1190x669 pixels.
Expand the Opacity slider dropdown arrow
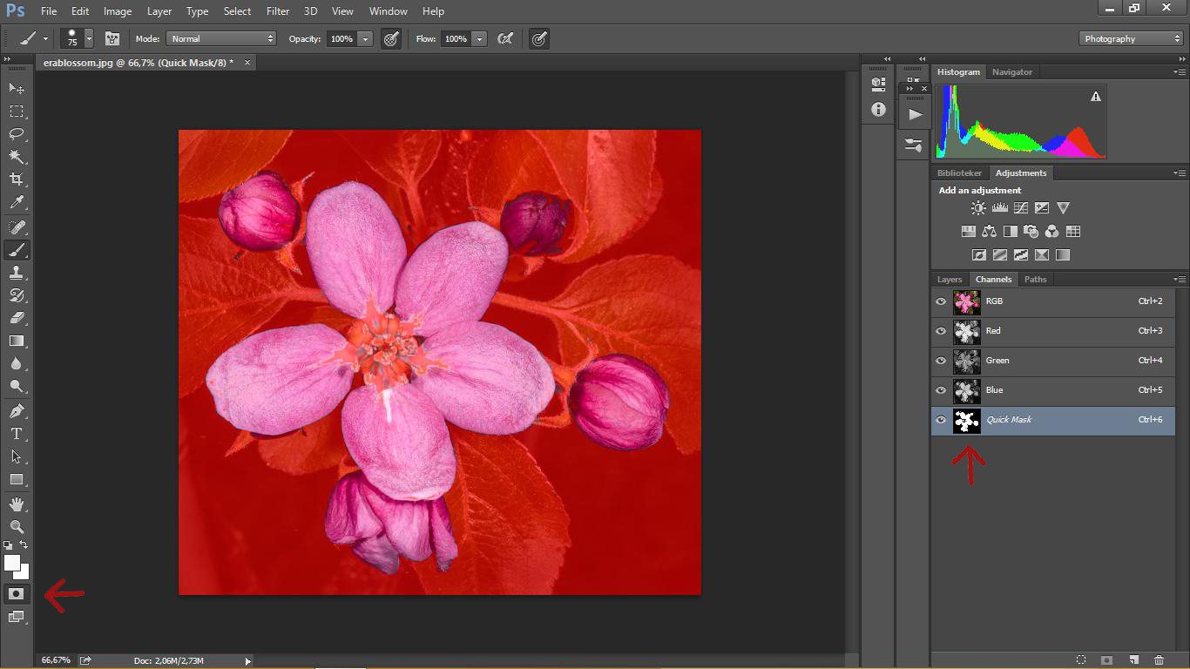click(x=365, y=39)
